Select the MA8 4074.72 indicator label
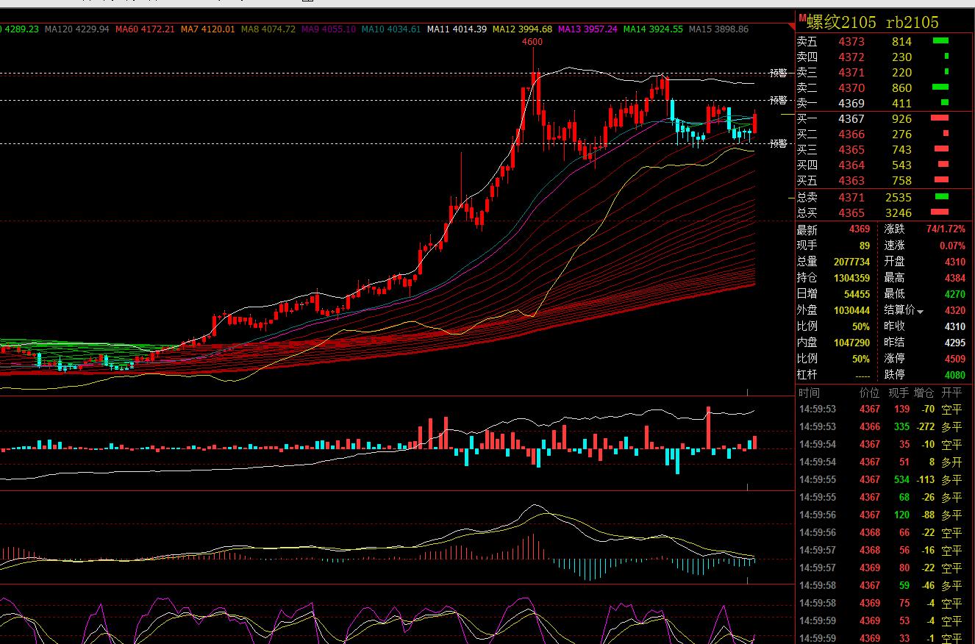975x644 pixels. (x=268, y=29)
